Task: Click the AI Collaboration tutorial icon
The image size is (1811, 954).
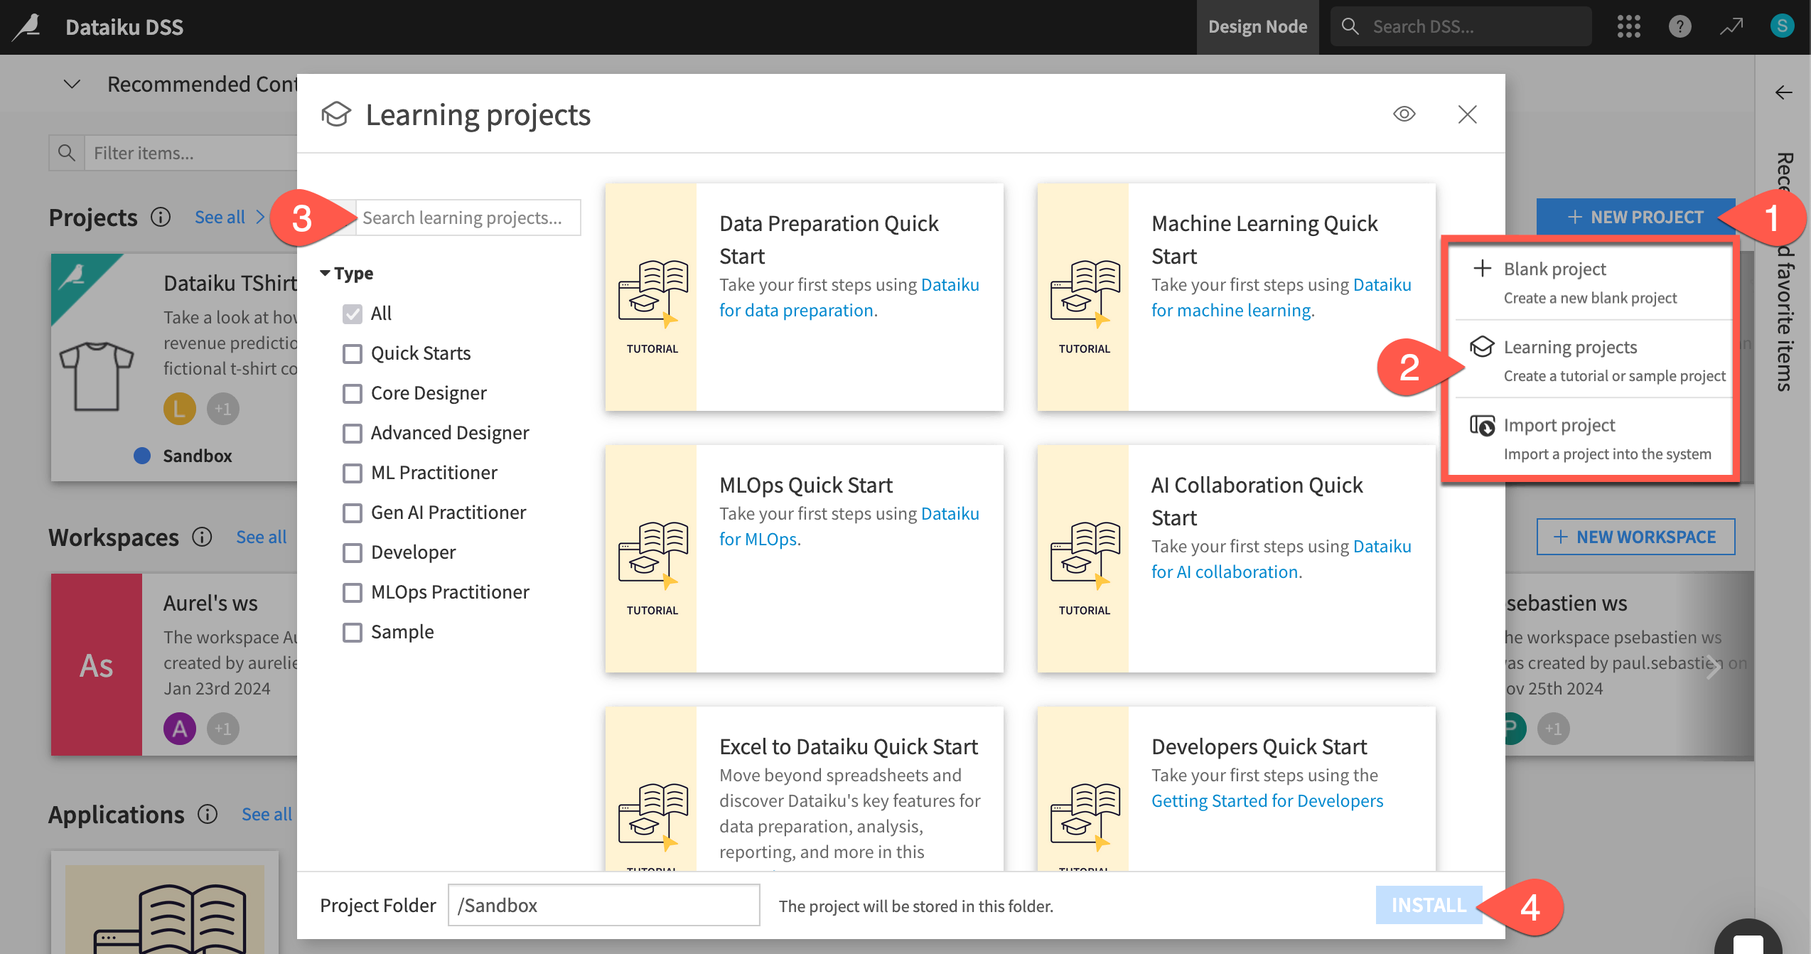Action: (x=1084, y=556)
